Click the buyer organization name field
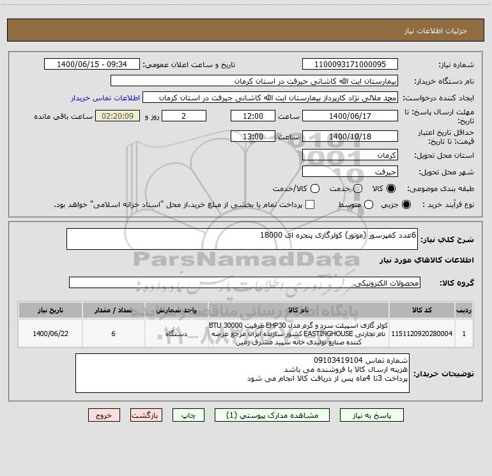This screenshot has width=492, height=476. (254, 81)
